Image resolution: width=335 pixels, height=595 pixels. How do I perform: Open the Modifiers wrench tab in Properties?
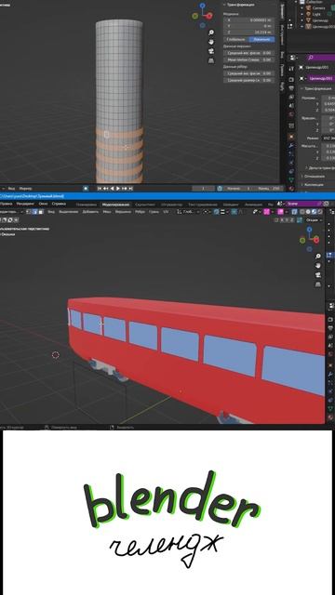coord(291,145)
